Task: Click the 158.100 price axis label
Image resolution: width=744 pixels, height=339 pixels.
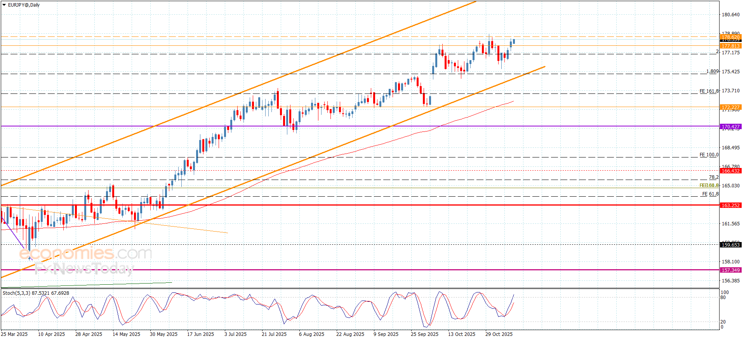Action: click(730, 262)
